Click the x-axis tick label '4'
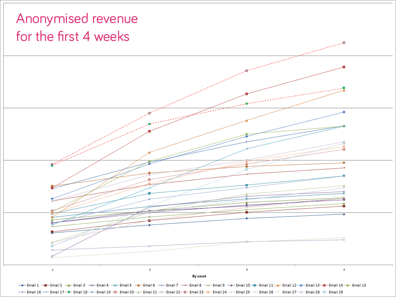 pos(344,270)
